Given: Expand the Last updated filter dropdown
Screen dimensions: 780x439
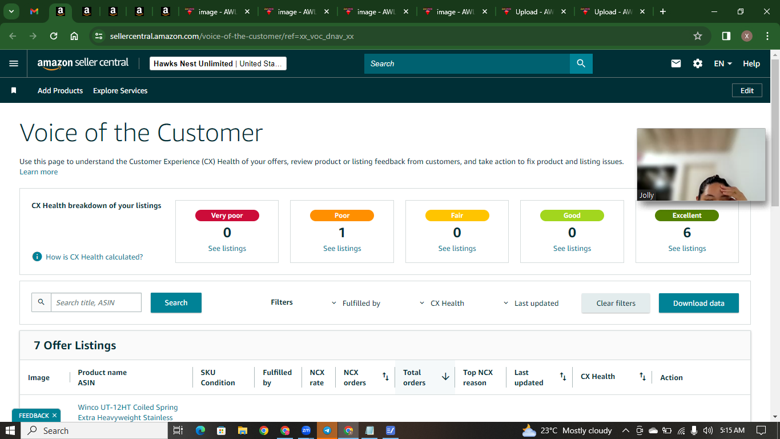Looking at the screenshot, I should click(530, 303).
